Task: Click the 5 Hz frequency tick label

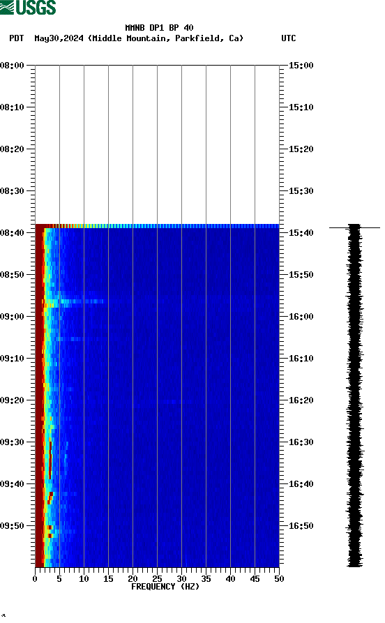Action: pos(59,579)
